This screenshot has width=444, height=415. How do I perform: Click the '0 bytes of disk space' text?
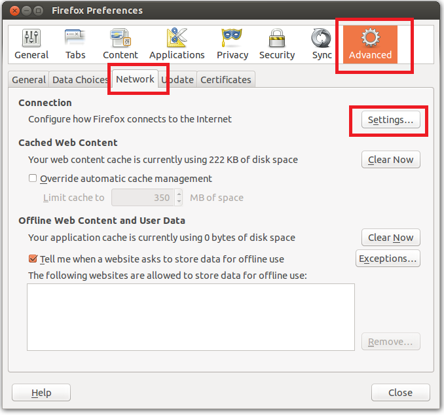point(250,238)
